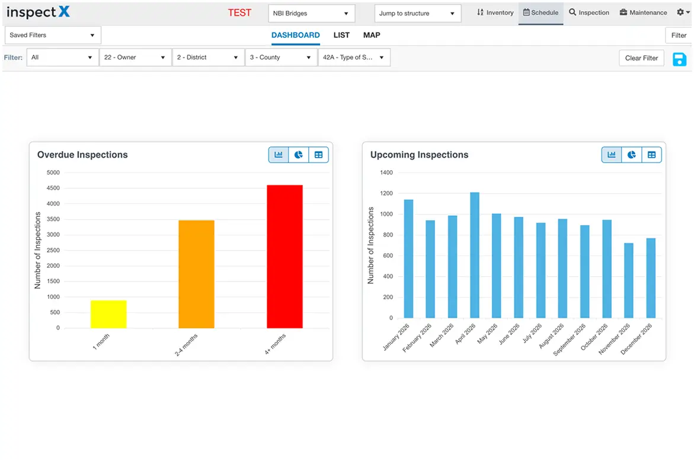Expand the 22 - Owner filter dropdown
694x460 pixels.
pos(135,57)
